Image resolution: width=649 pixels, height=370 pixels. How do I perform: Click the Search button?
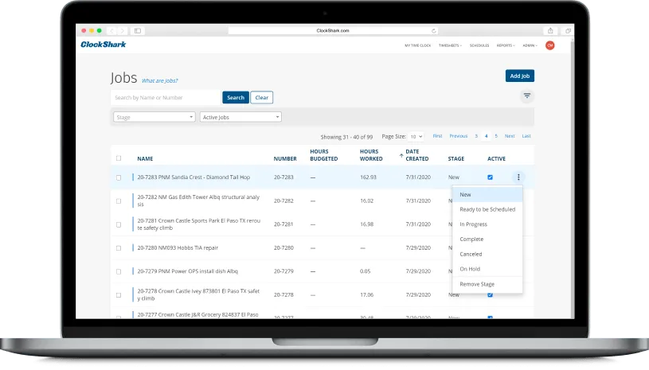pos(236,98)
